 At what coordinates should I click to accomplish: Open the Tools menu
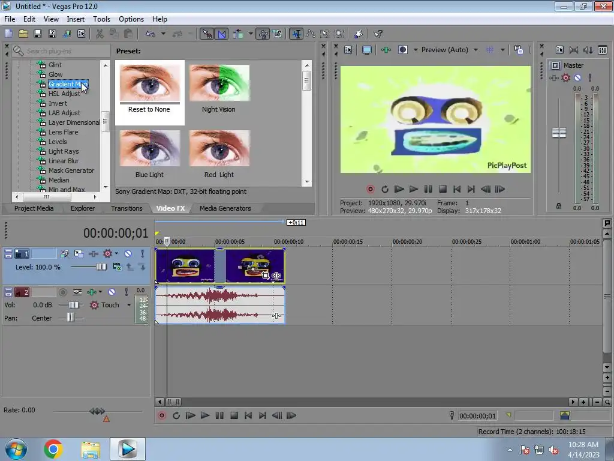[101, 19]
